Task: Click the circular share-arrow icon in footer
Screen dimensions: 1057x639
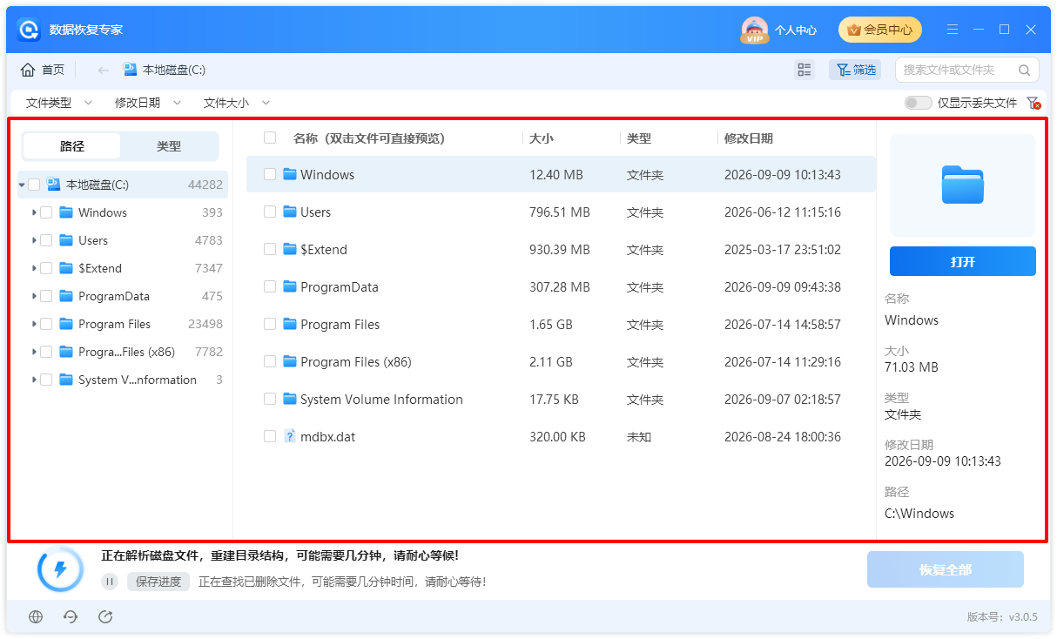Action: pyautogui.click(x=105, y=616)
